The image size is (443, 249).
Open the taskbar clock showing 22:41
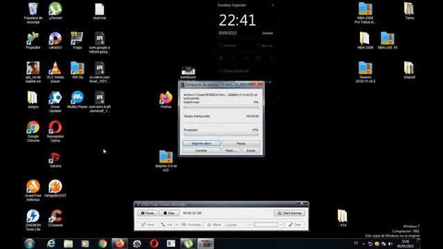point(406,243)
